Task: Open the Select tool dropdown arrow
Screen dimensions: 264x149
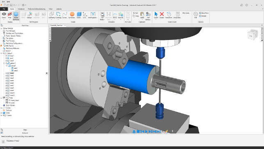Action: [156, 20]
